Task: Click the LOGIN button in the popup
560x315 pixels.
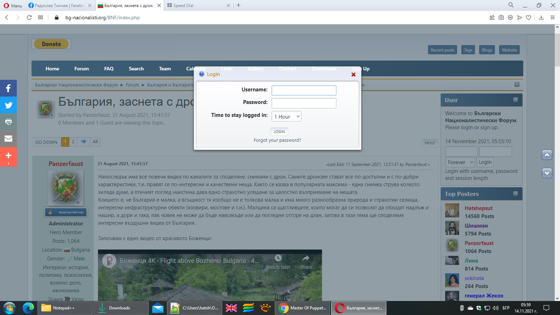Action: (279, 131)
